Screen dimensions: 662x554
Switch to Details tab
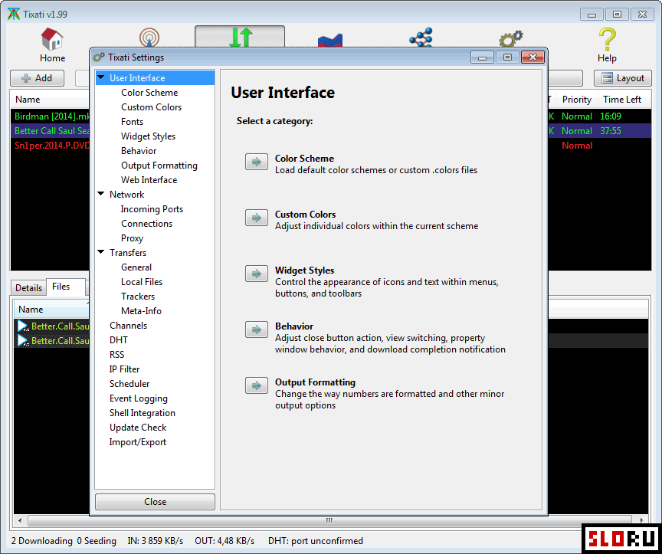[x=28, y=287]
